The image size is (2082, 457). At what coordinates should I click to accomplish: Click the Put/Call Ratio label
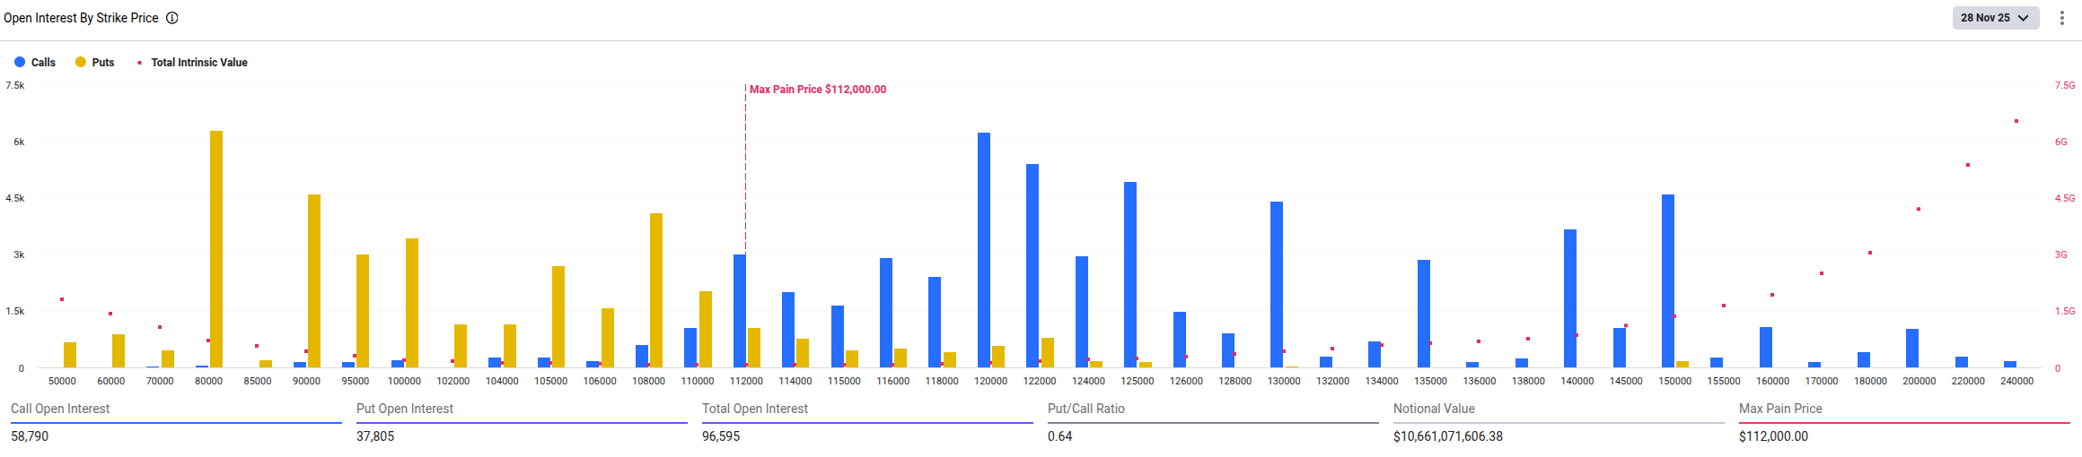pos(1086,409)
